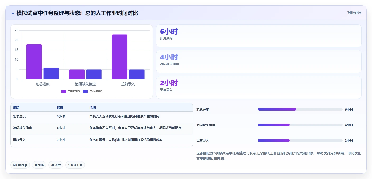This screenshot has height=179, width=372.
Task: Click the 维度 column header
Action: tap(16, 107)
